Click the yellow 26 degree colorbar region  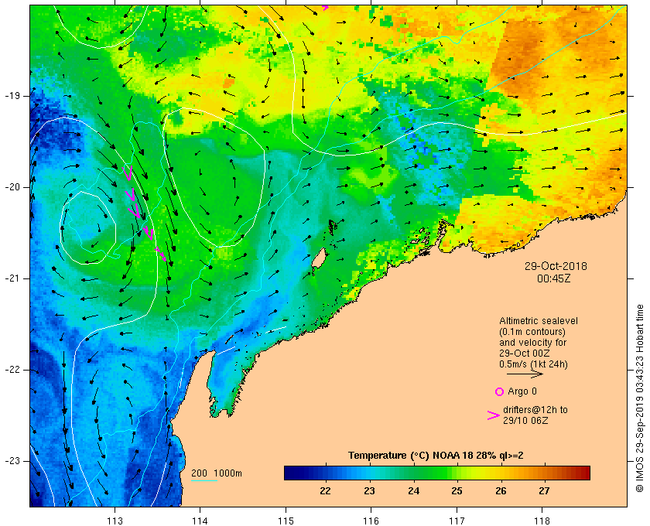point(501,473)
